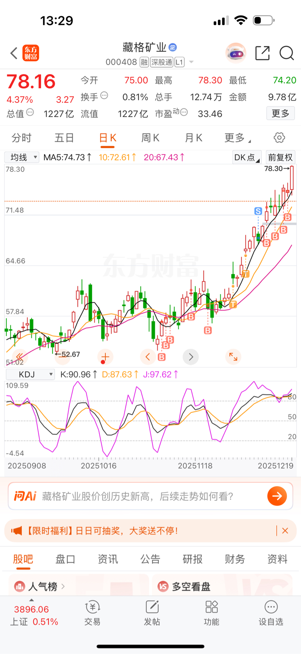This screenshot has height=654, width=301.
Task: Expand the 上证 index ticker arrow
Action: click(x=31, y=600)
